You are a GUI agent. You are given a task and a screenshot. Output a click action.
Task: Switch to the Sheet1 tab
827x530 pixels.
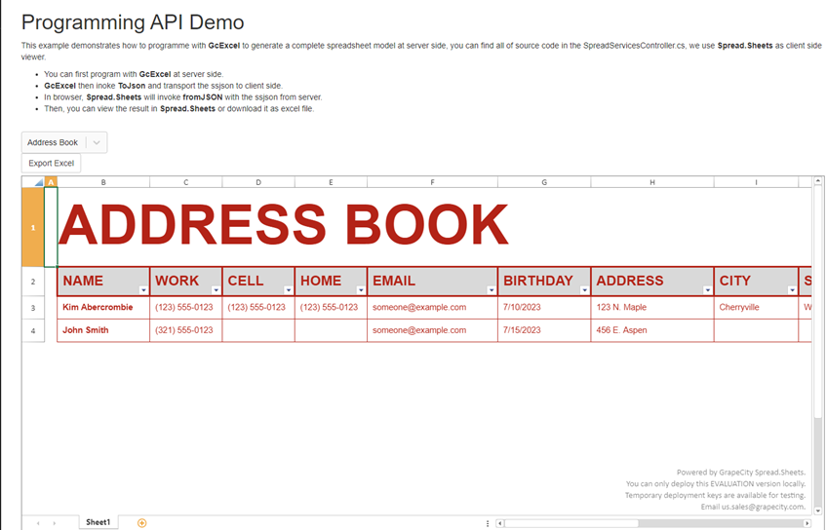[x=98, y=522]
